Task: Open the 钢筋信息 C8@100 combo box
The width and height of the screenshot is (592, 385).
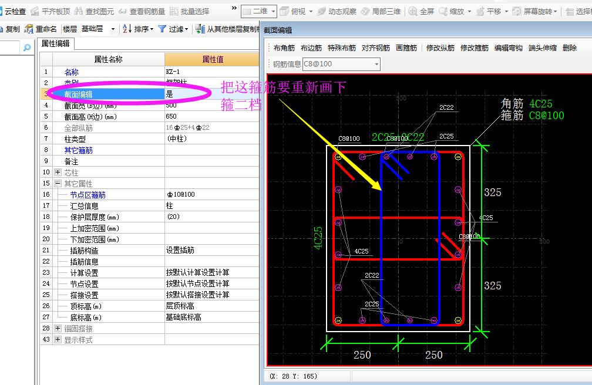Action: coord(341,64)
